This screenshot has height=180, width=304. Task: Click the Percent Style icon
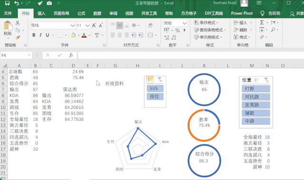177,30
